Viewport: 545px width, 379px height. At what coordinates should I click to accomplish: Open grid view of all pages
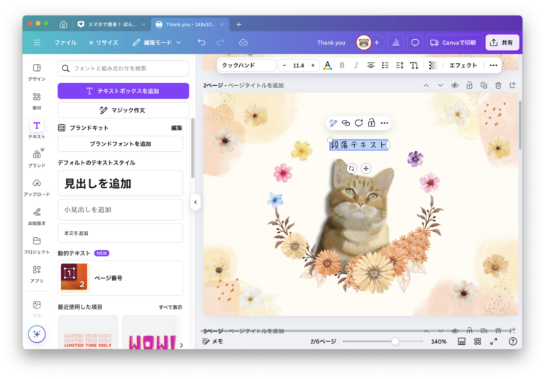(478, 341)
